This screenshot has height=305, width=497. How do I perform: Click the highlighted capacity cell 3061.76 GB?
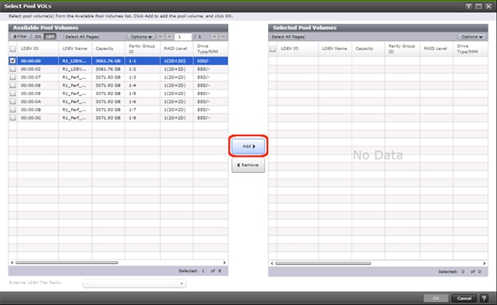click(x=108, y=61)
